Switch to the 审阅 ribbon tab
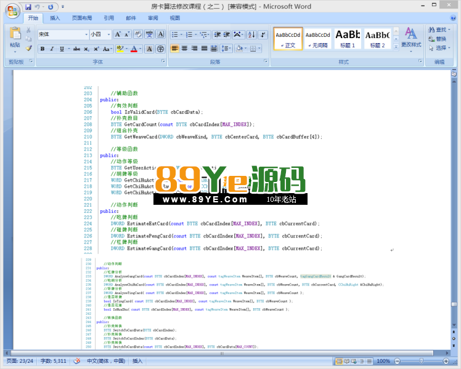 (x=153, y=18)
